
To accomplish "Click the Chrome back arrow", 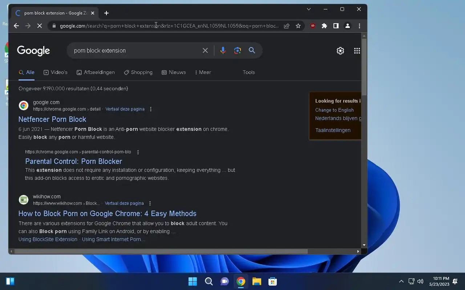I will (16, 26).
